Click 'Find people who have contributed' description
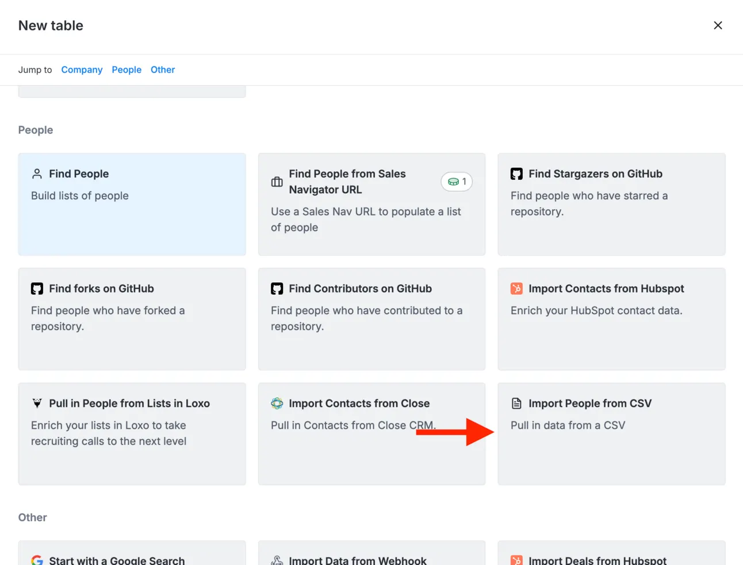743x565 pixels. [366, 318]
